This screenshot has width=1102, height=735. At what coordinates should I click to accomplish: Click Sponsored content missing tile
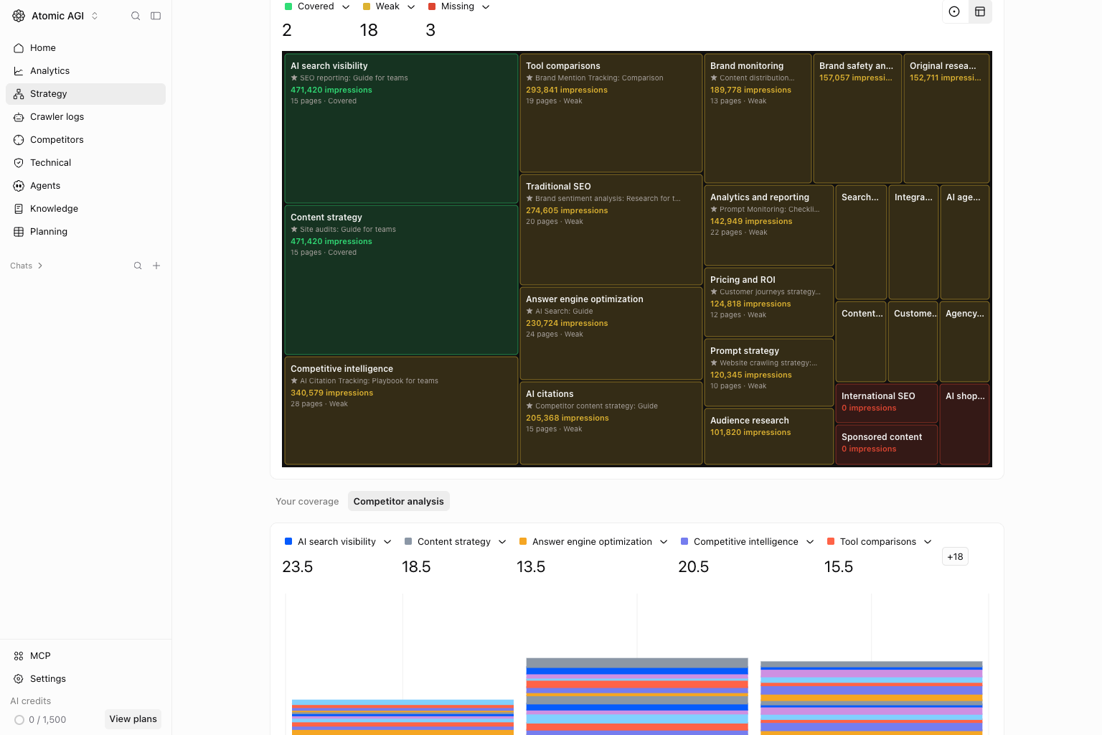(887, 444)
